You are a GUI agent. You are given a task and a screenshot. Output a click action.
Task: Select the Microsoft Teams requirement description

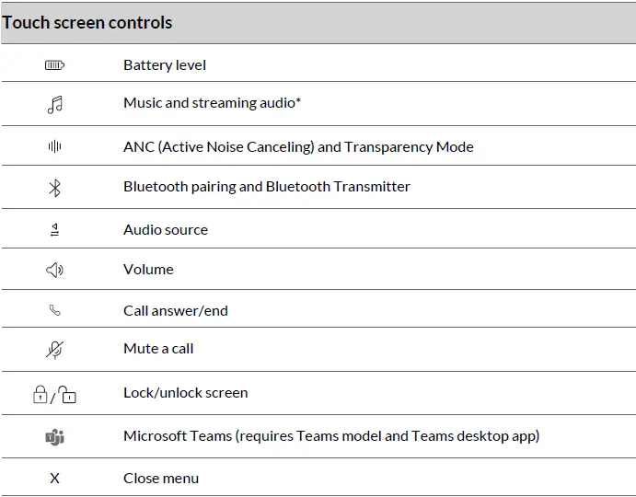(x=331, y=436)
